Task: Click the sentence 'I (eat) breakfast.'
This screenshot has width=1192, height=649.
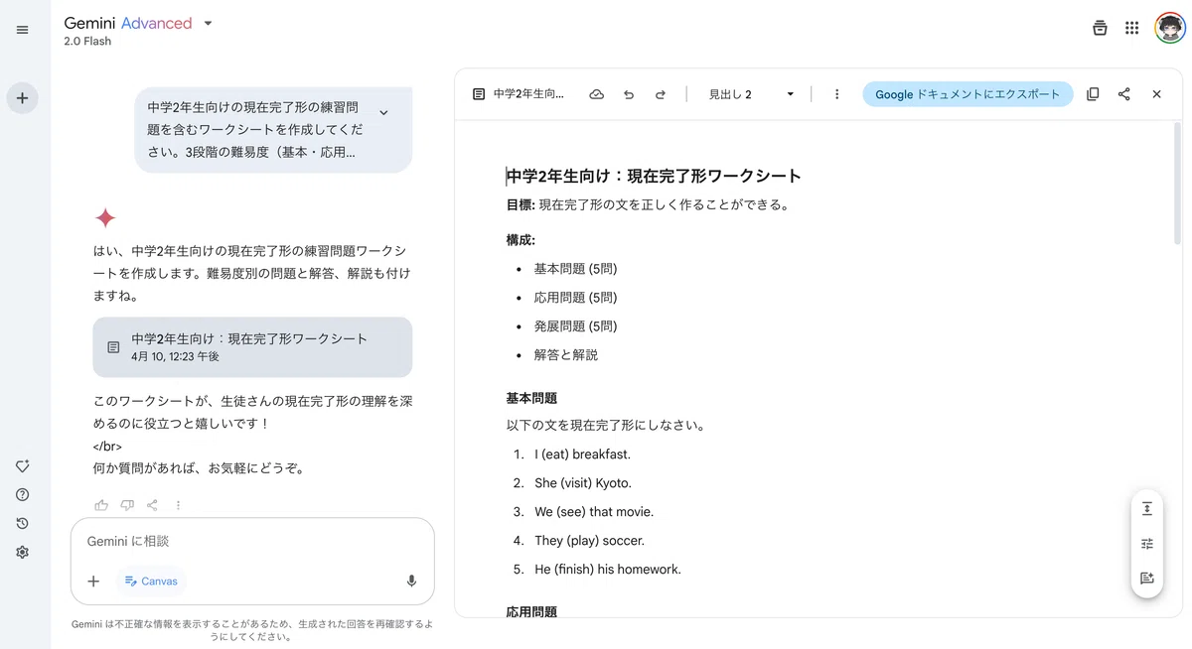Action: 582,454
